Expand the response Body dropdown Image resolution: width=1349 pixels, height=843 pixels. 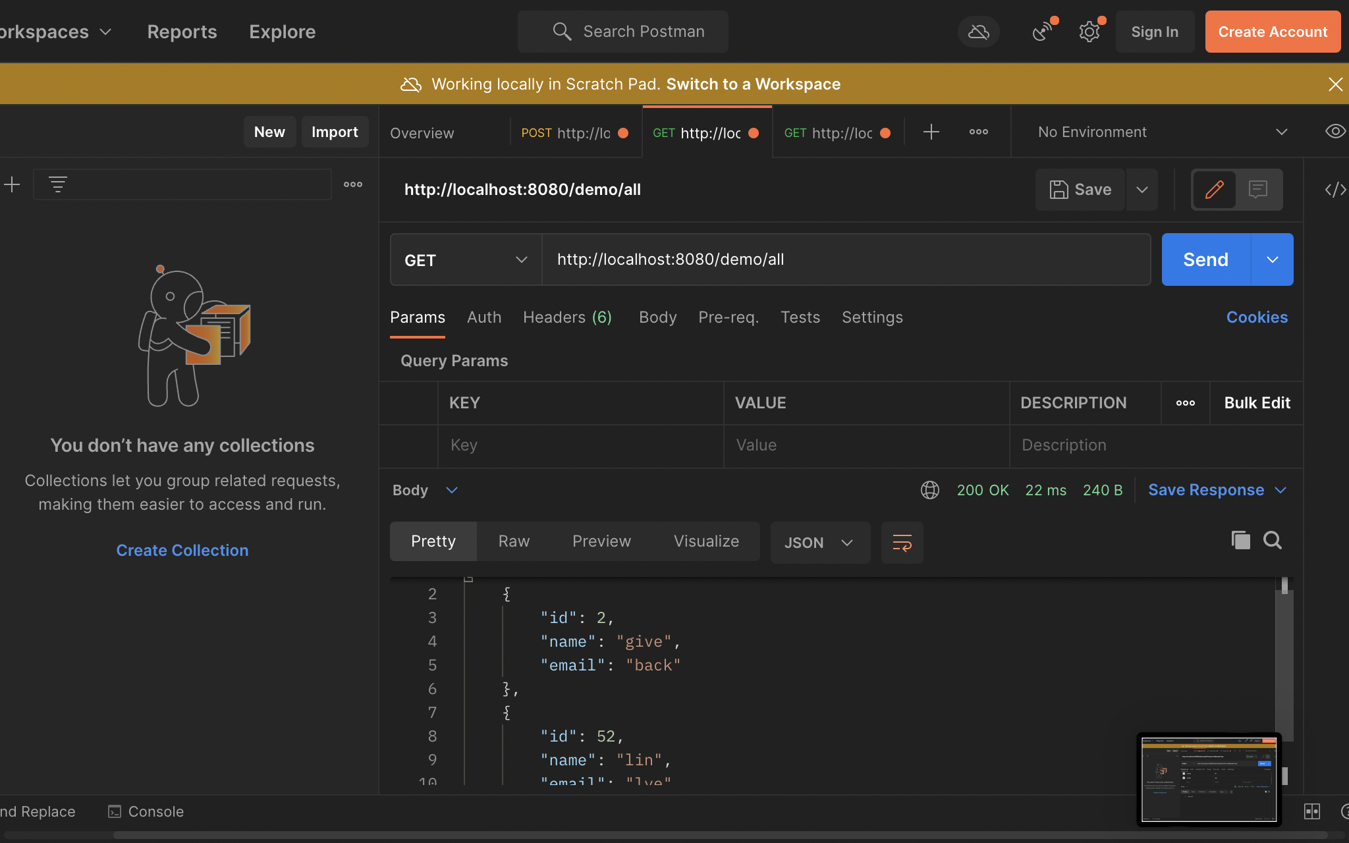(x=426, y=490)
